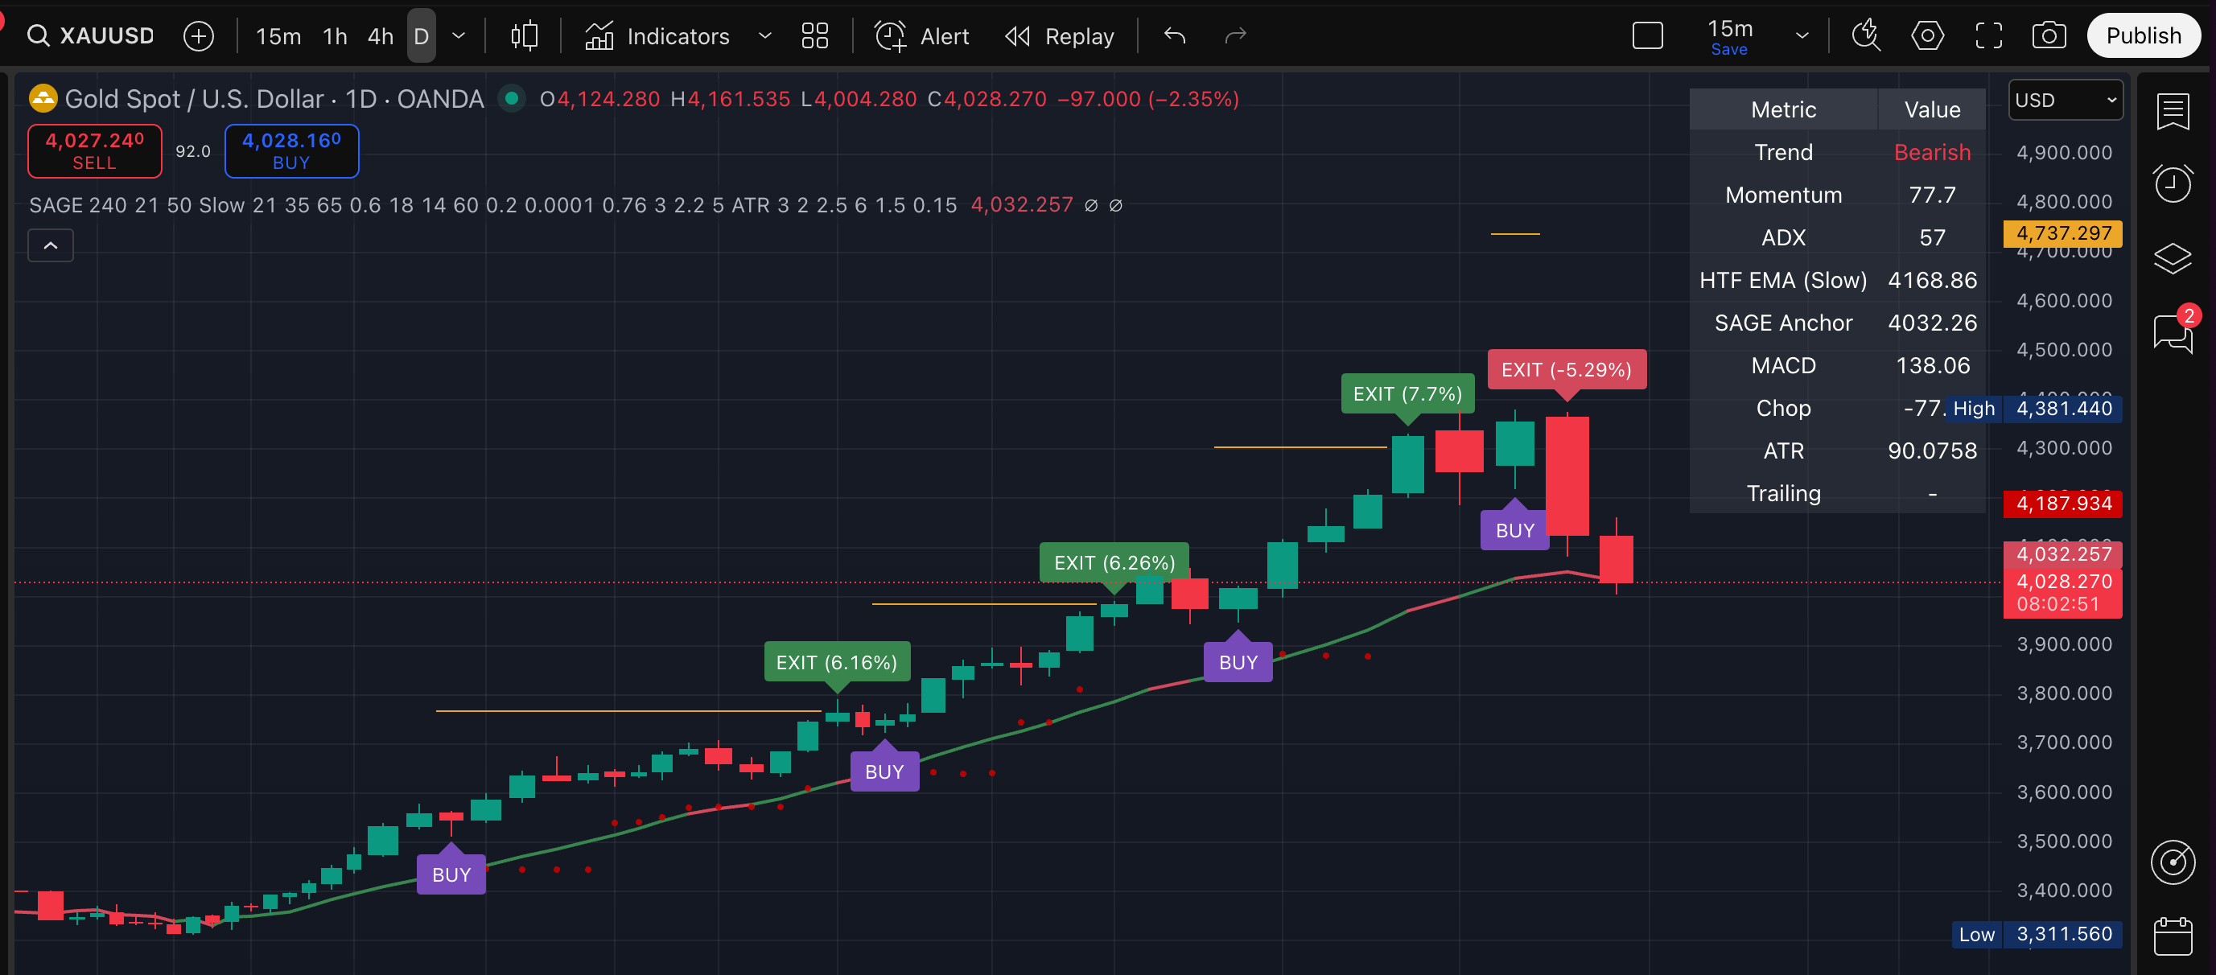The height and width of the screenshot is (975, 2216).
Task: Open the chats panel with badge
Action: pyautogui.click(x=2173, y=332)
